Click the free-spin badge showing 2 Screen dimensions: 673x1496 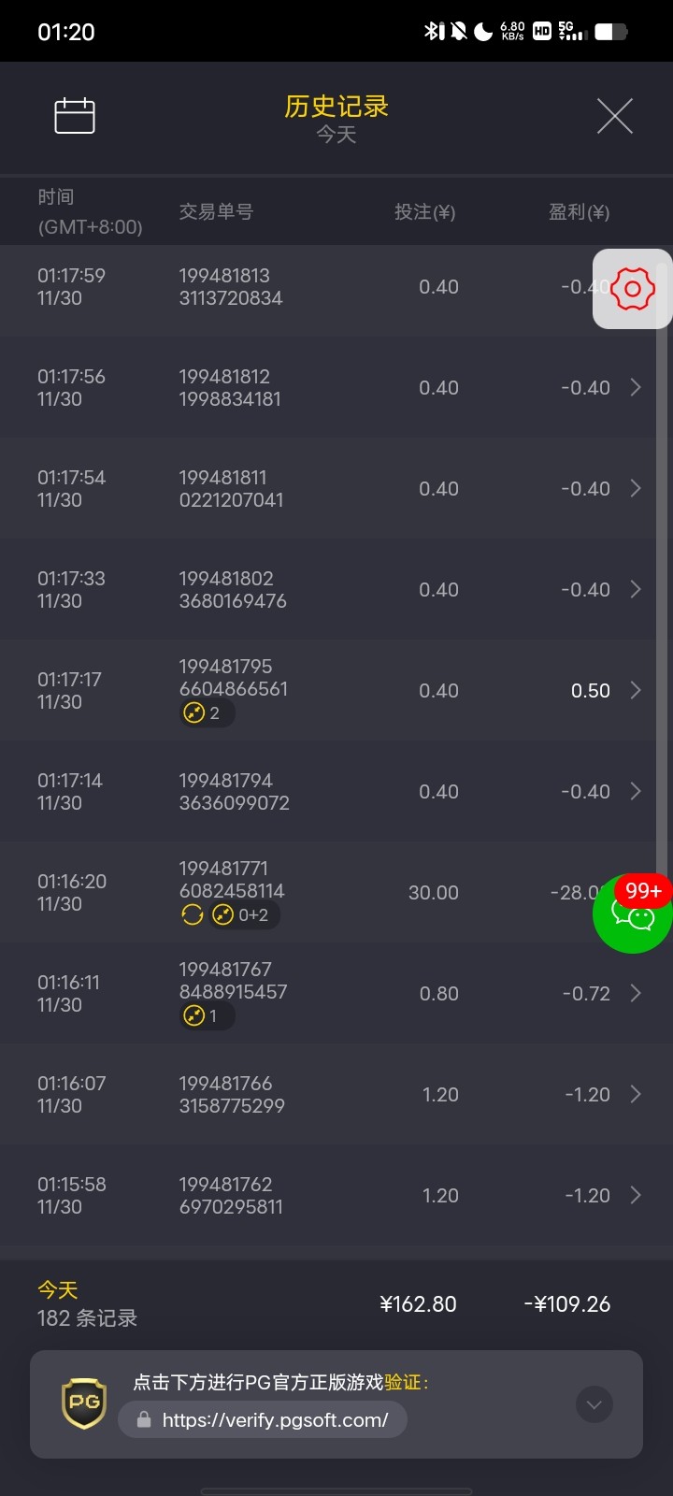pos(205,713)
